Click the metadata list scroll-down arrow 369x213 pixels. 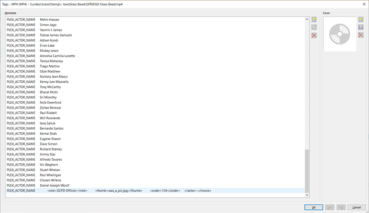[307, 195]
